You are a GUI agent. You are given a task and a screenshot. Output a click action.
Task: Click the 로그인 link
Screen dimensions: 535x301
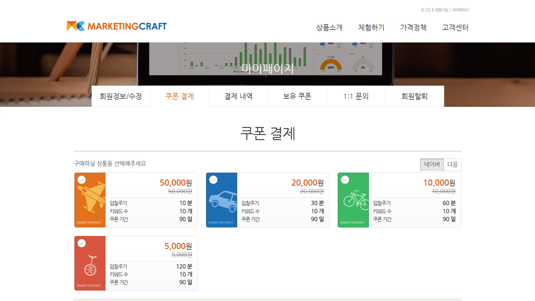[x=425, y=10]
